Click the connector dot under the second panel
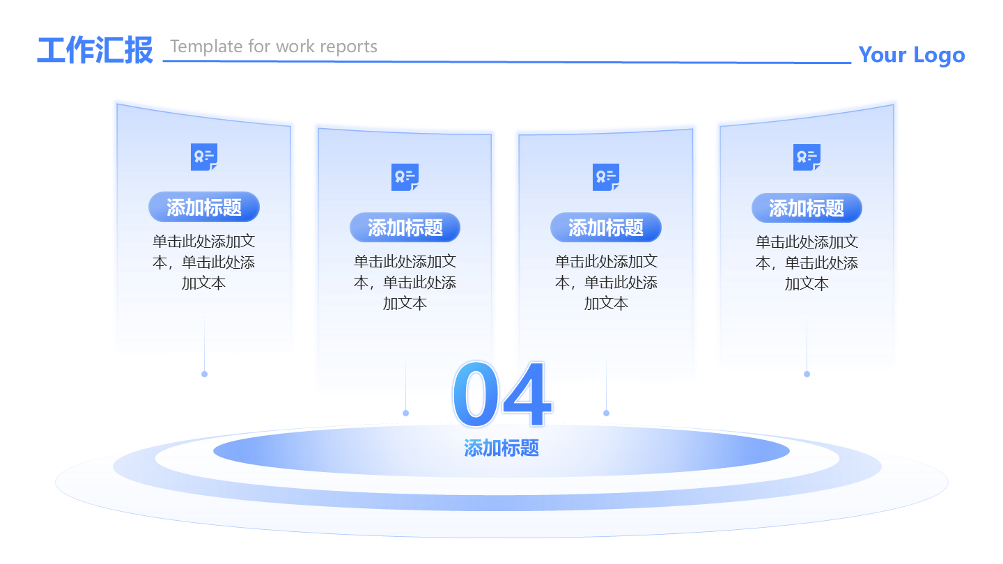The height and width of the screenshot is (564, 1003). pyautogui.click(x=405, y=413)
